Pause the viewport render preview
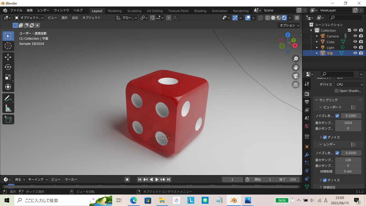Screen dimensions: 366x206 297,18
